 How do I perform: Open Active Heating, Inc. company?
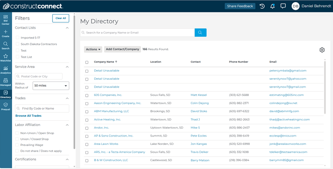click(x=107, y=120)
